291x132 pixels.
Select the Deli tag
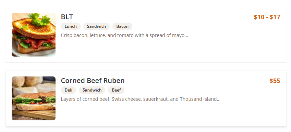69,90
